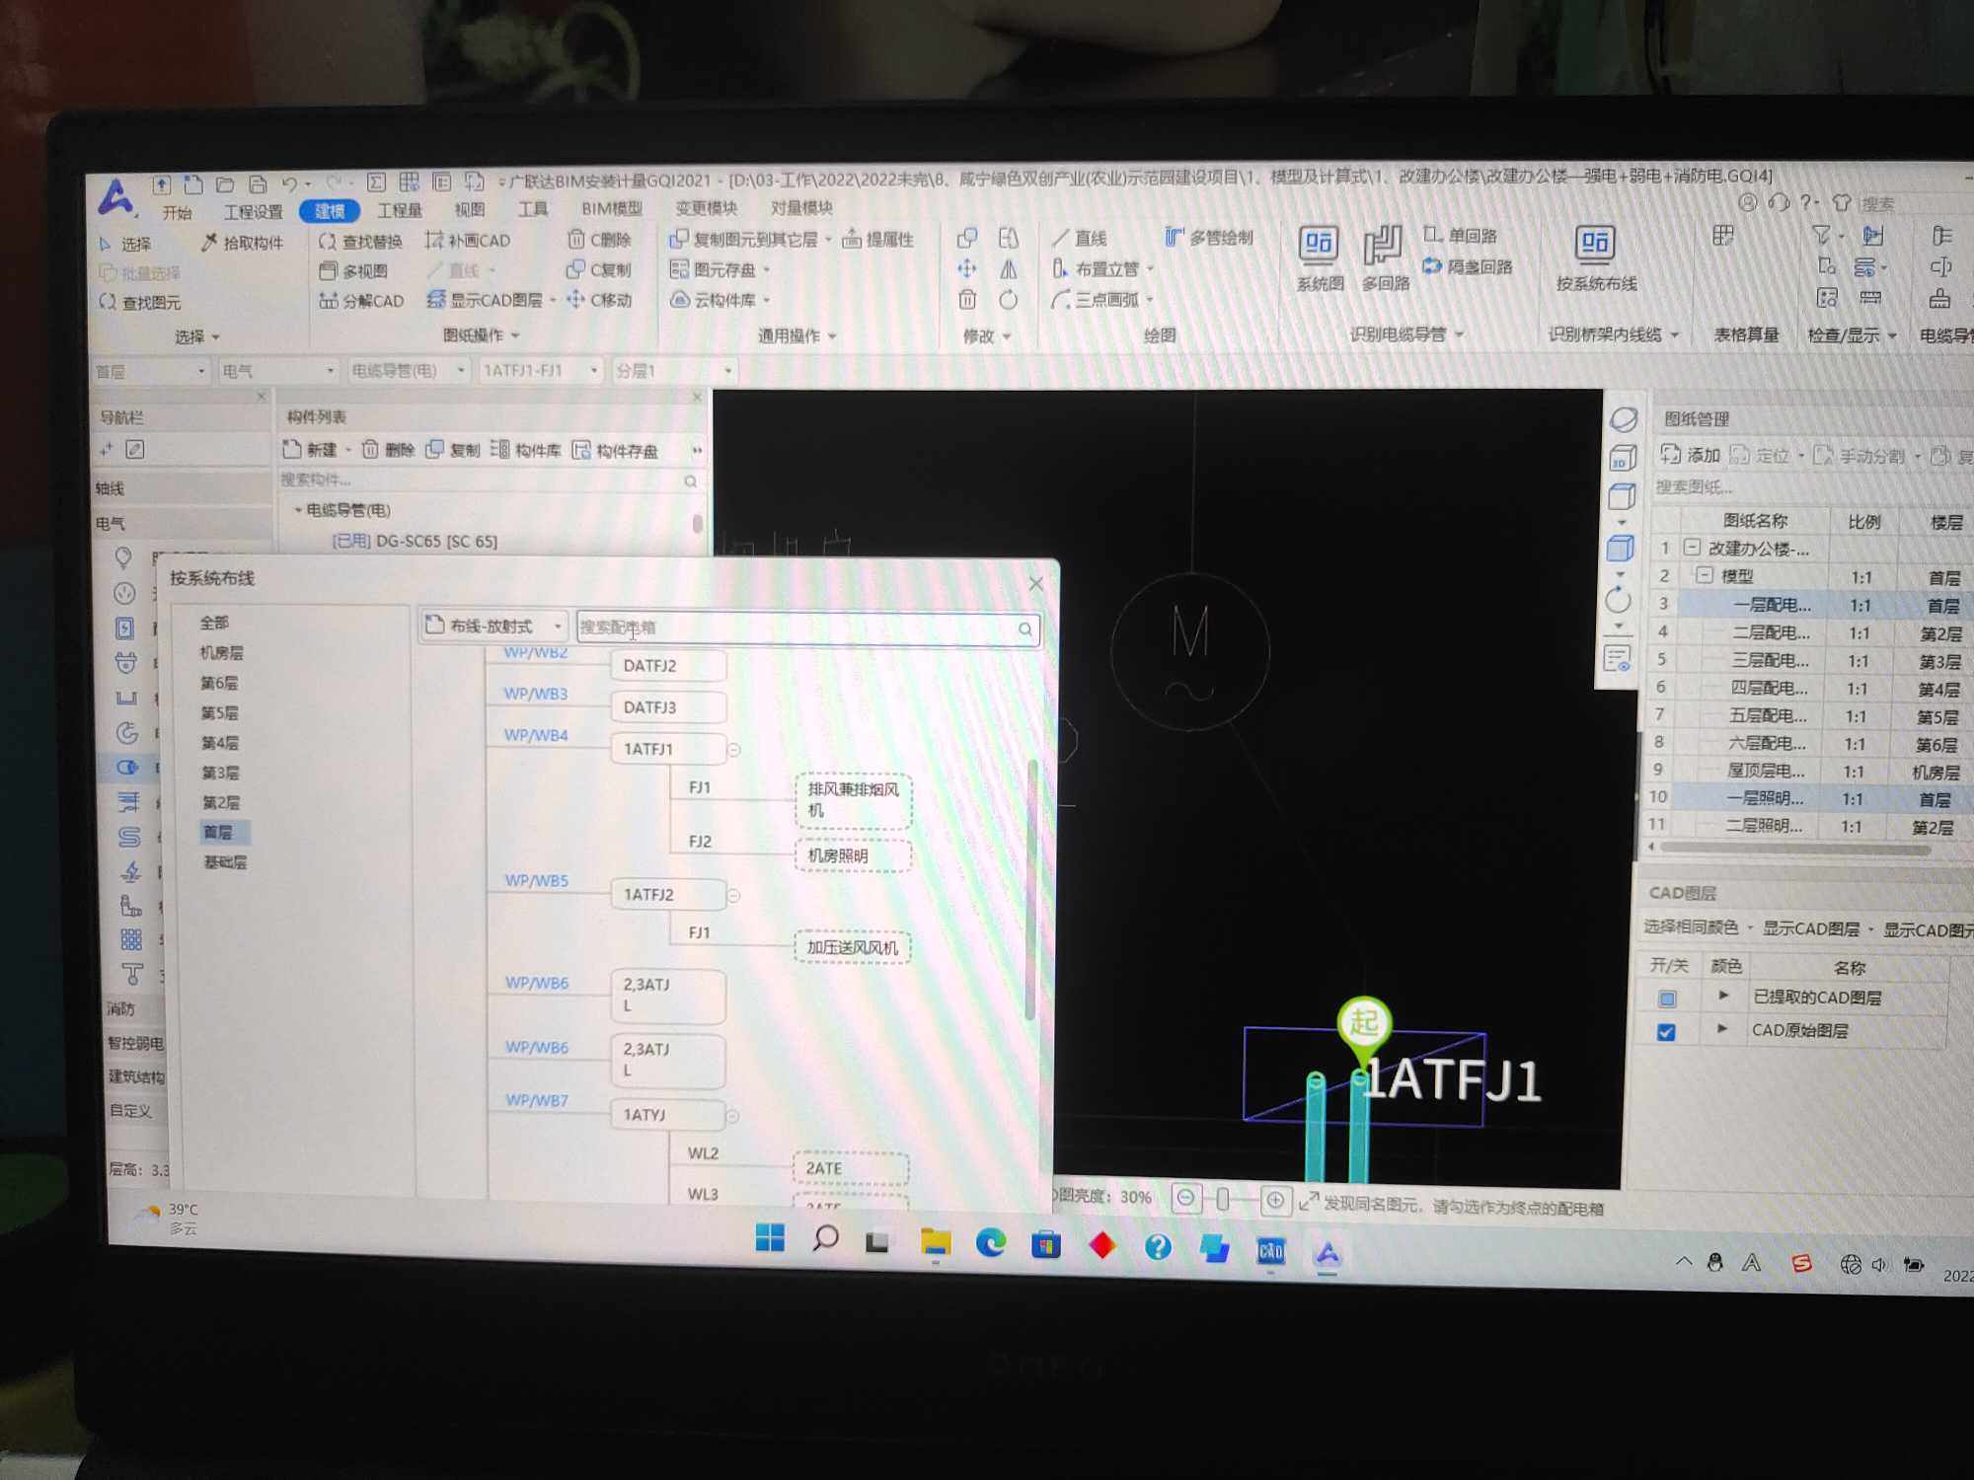Image resolution: width=1974 pixels, height=1480 pixels.
Task: Collapse the 模型 row in 图纸管理
Action: 1704,574
